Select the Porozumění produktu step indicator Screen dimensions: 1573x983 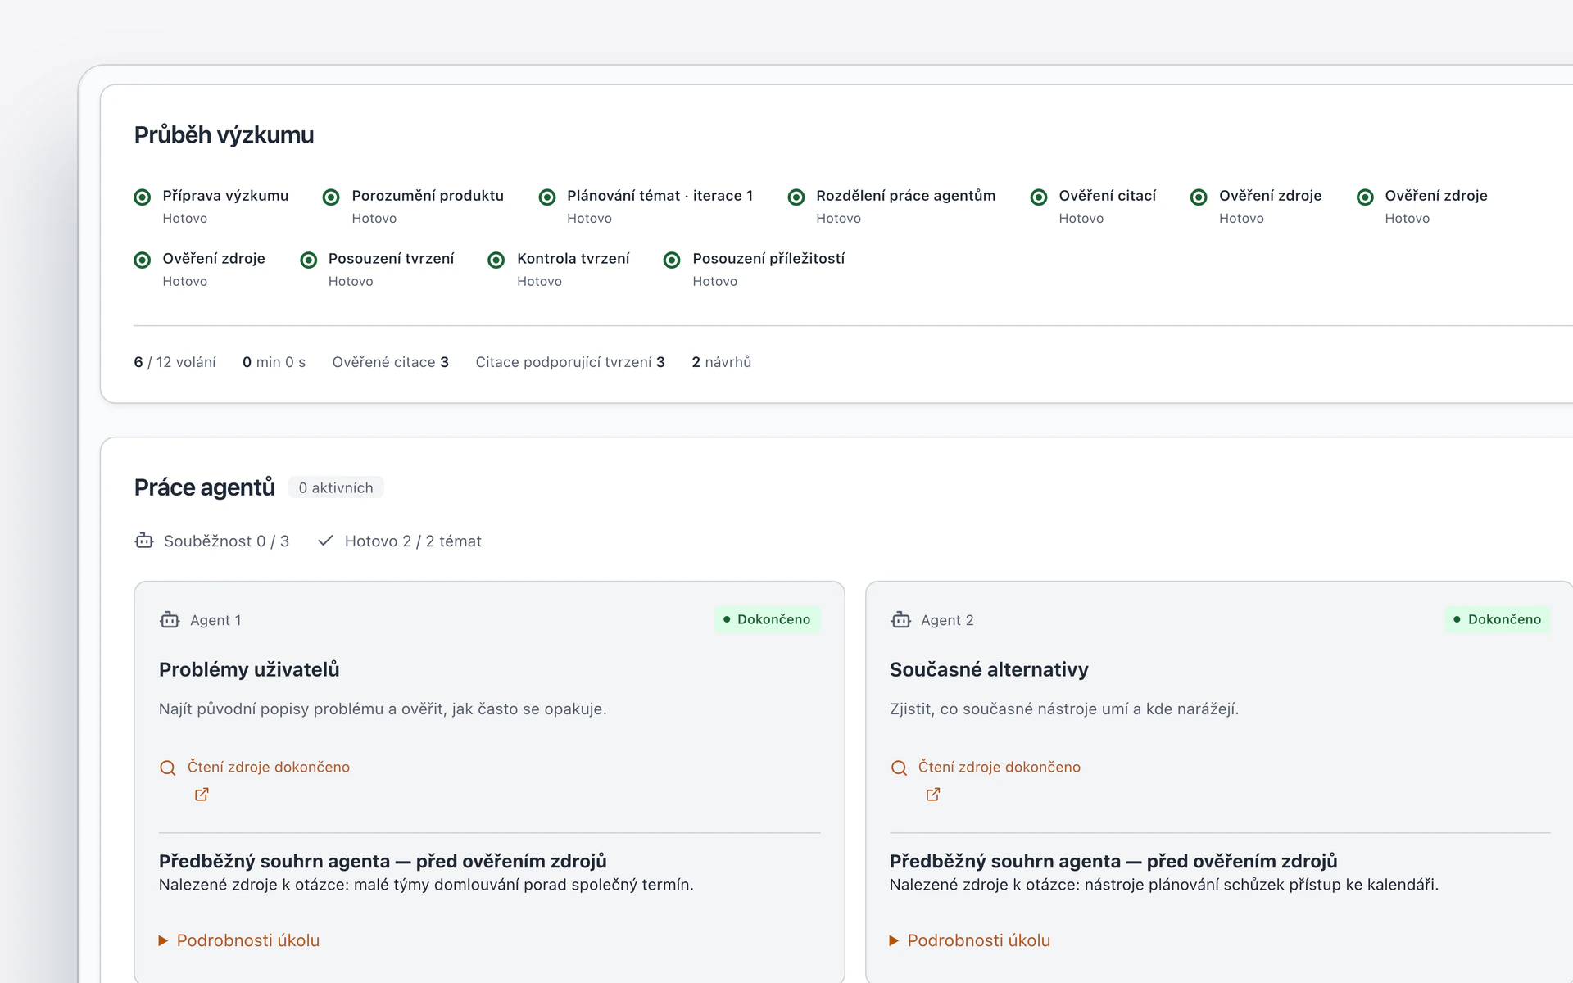click(331, 197)
